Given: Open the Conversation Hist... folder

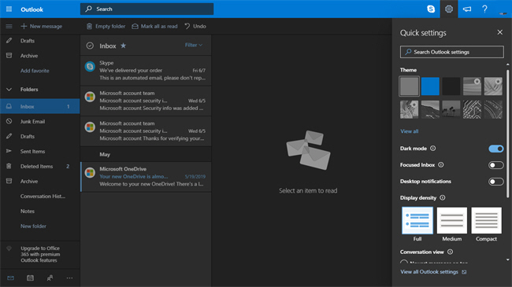Looking at the screenshot, I should [x=40, y=197].
